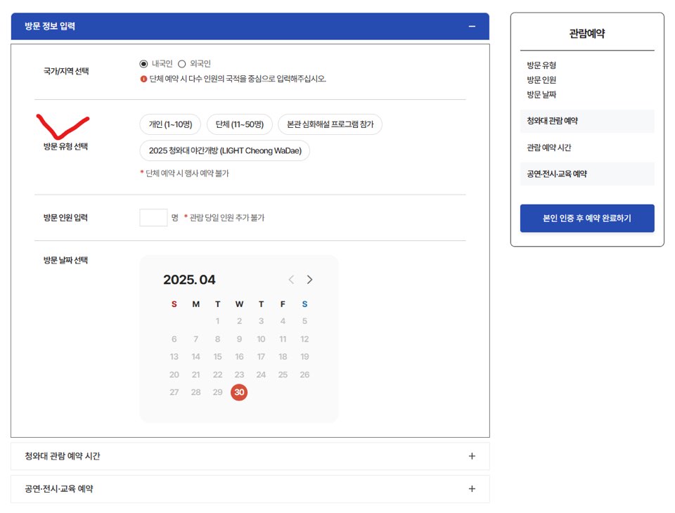Click the 국가/지역 선택 label
Image resolution: width=675 pixels, height=513 pixels.
[66, 71]
